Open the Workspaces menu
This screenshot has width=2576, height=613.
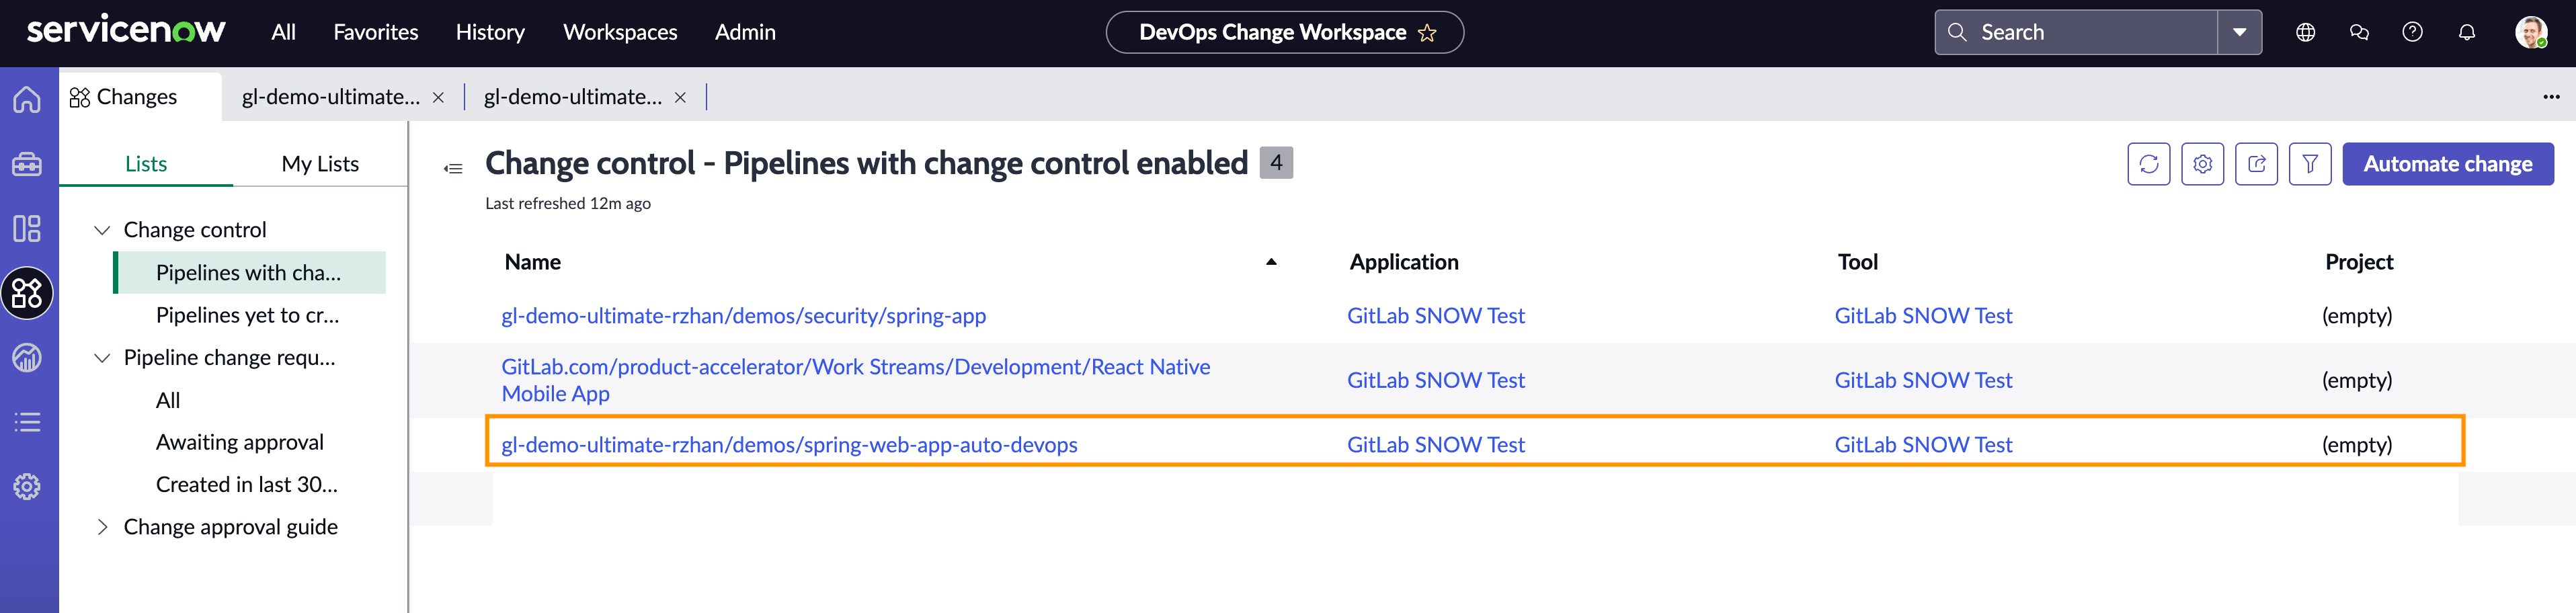620,31
